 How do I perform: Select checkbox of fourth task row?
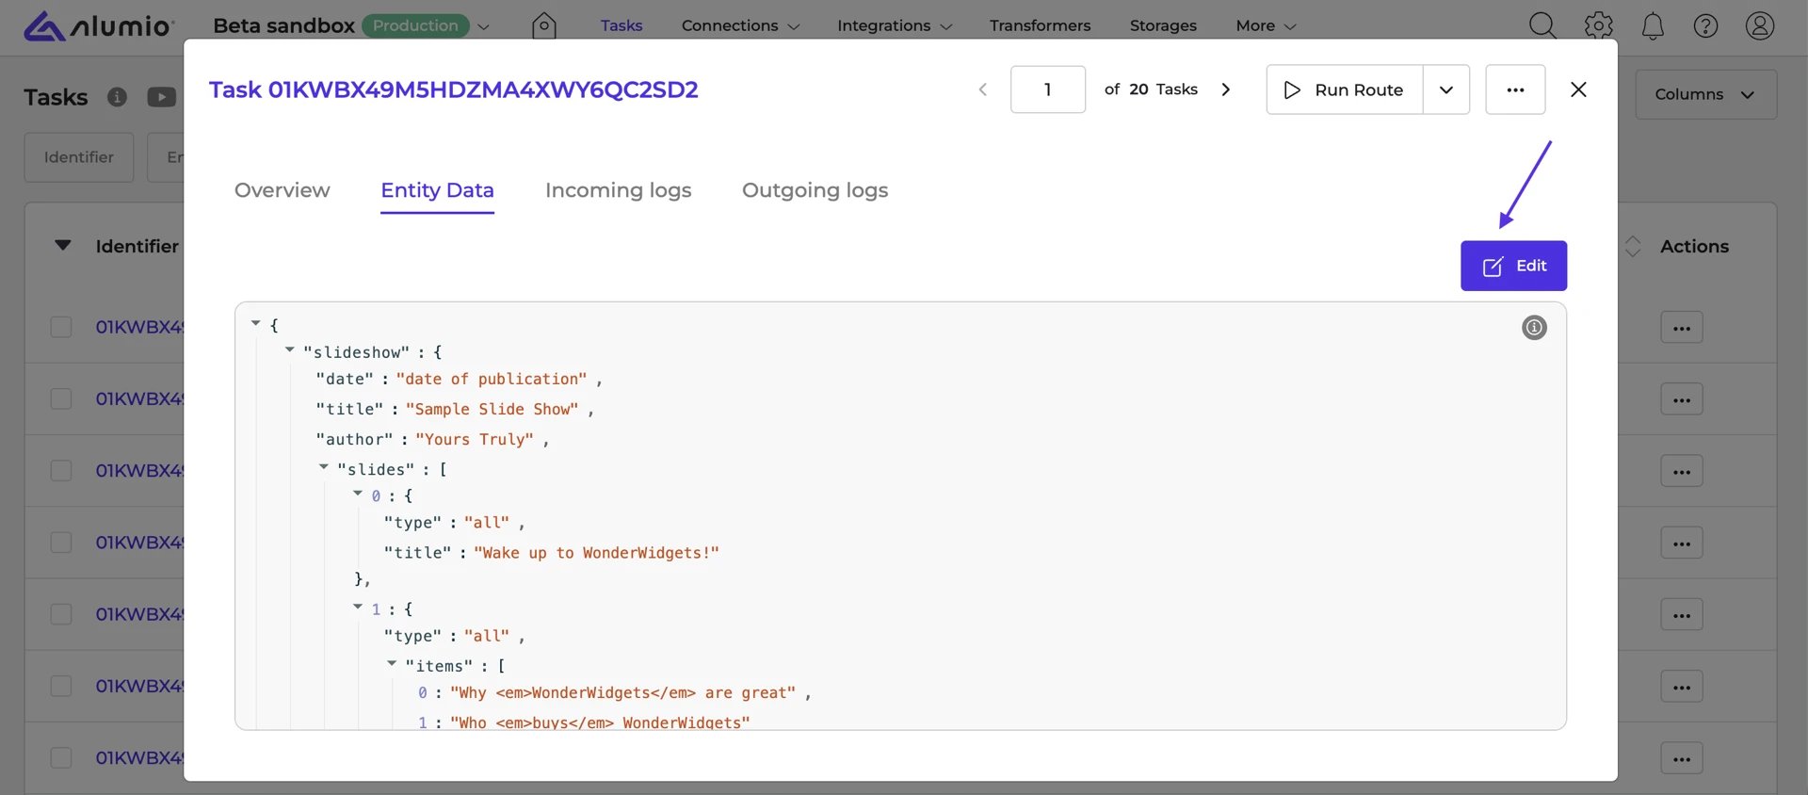point(61,543)
